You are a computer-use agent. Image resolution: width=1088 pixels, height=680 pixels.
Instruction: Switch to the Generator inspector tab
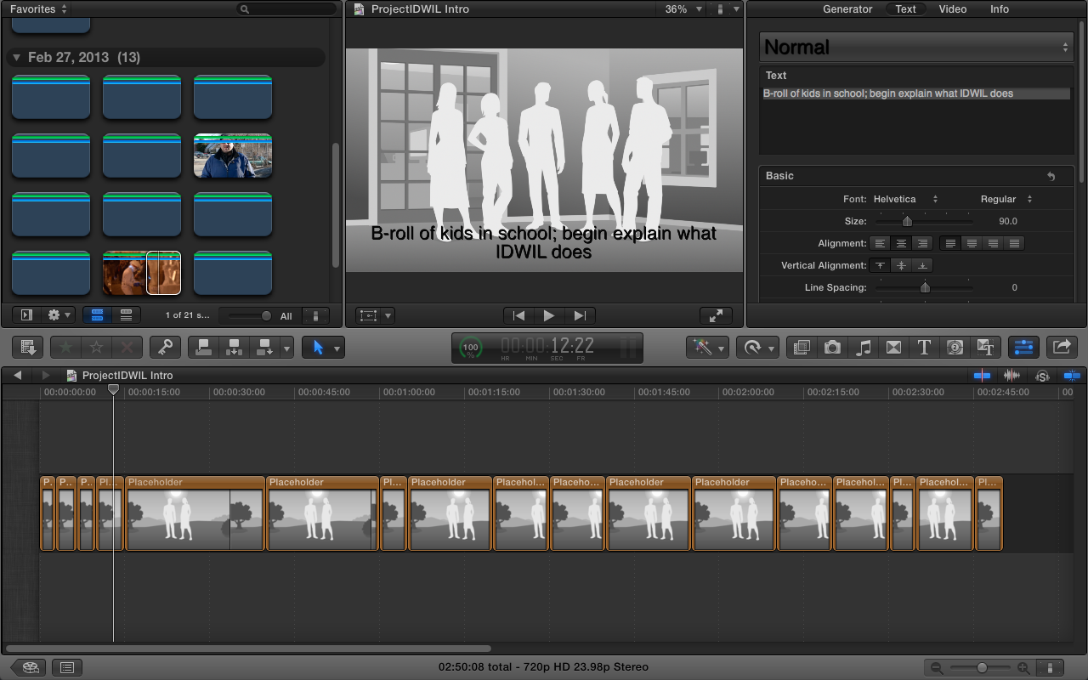pos(847,8)
